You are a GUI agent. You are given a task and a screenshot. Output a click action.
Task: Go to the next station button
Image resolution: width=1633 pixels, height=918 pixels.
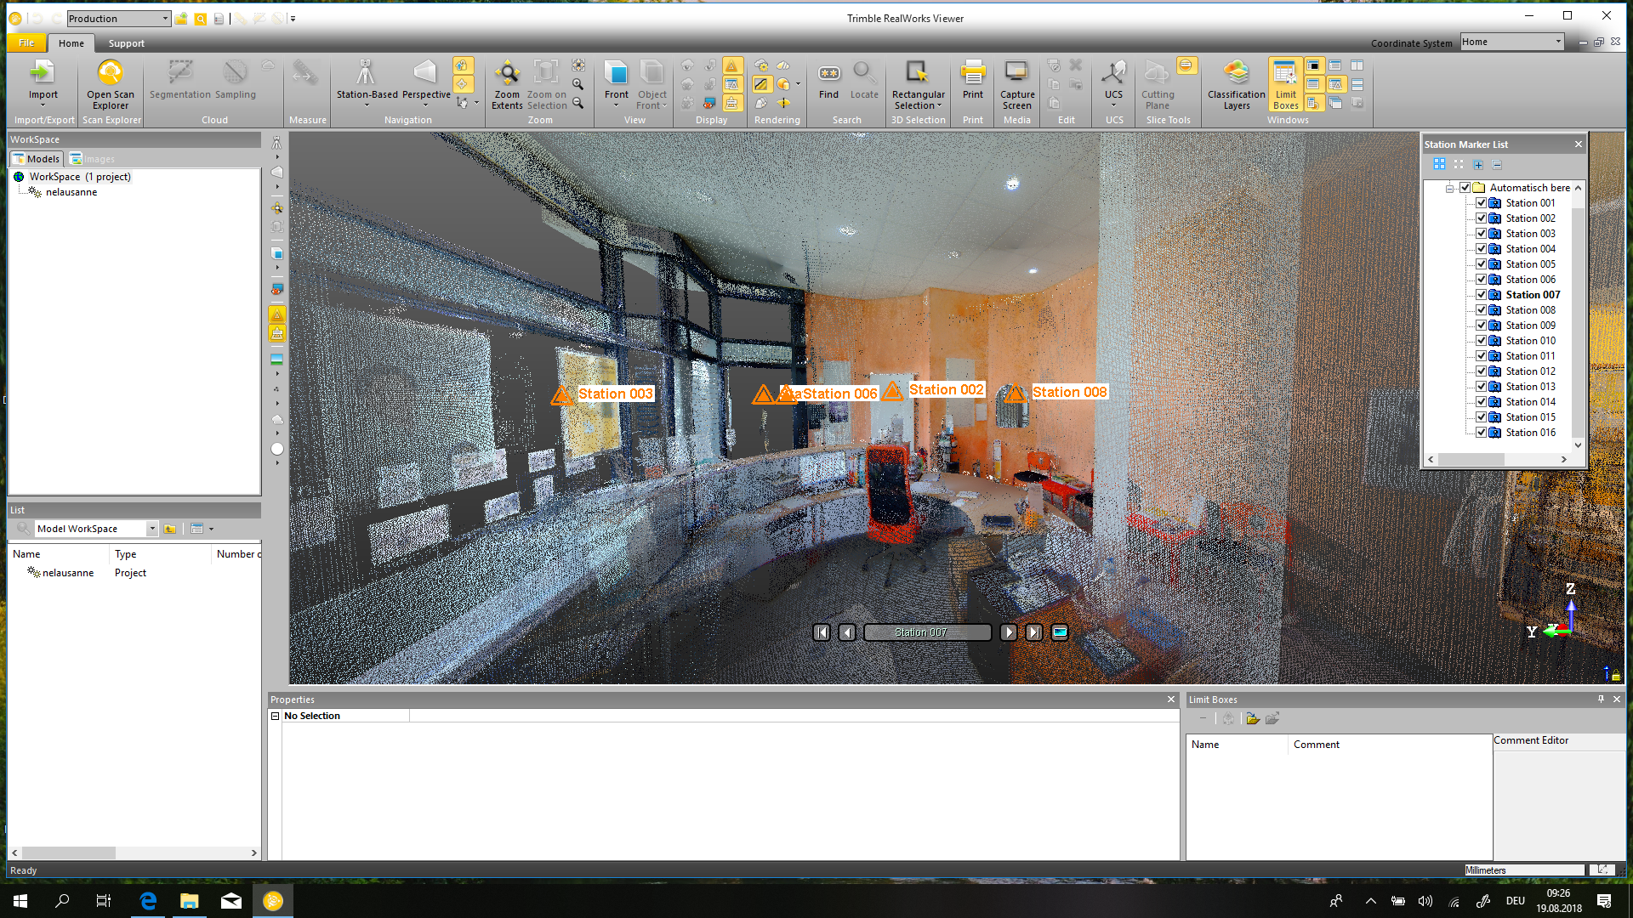pos(1008,632)
